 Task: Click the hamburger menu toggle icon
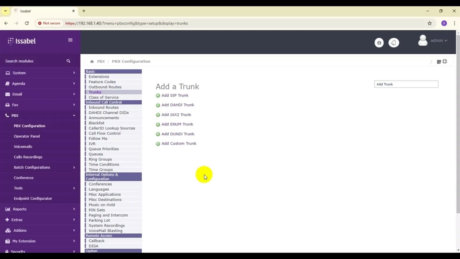tap(70, 40)
